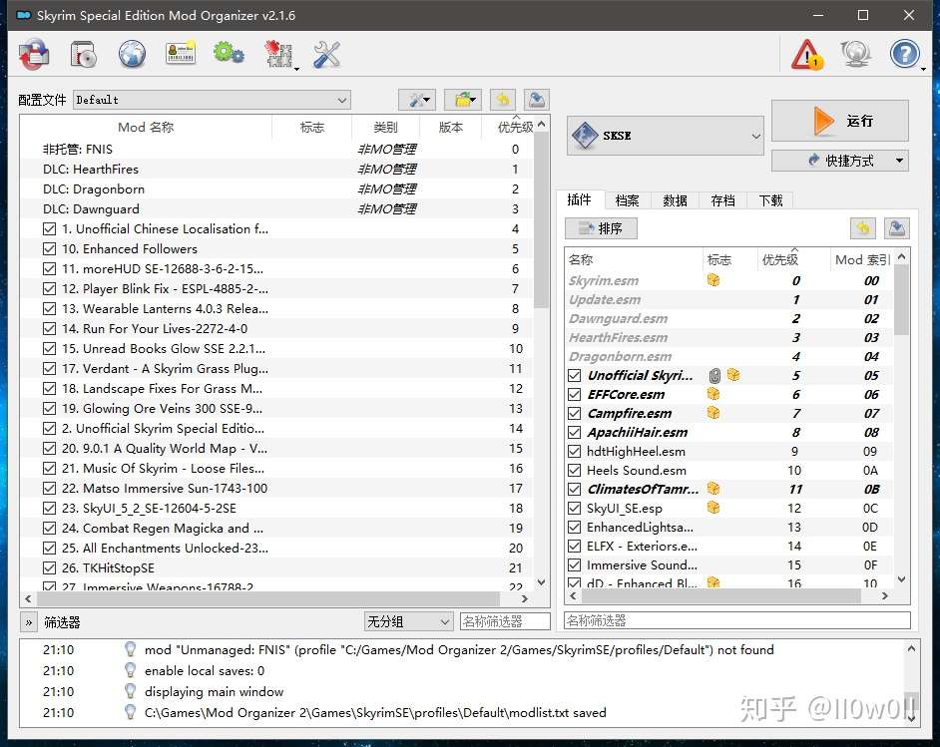Select the Heels Sound.esm plugin row

729,471
